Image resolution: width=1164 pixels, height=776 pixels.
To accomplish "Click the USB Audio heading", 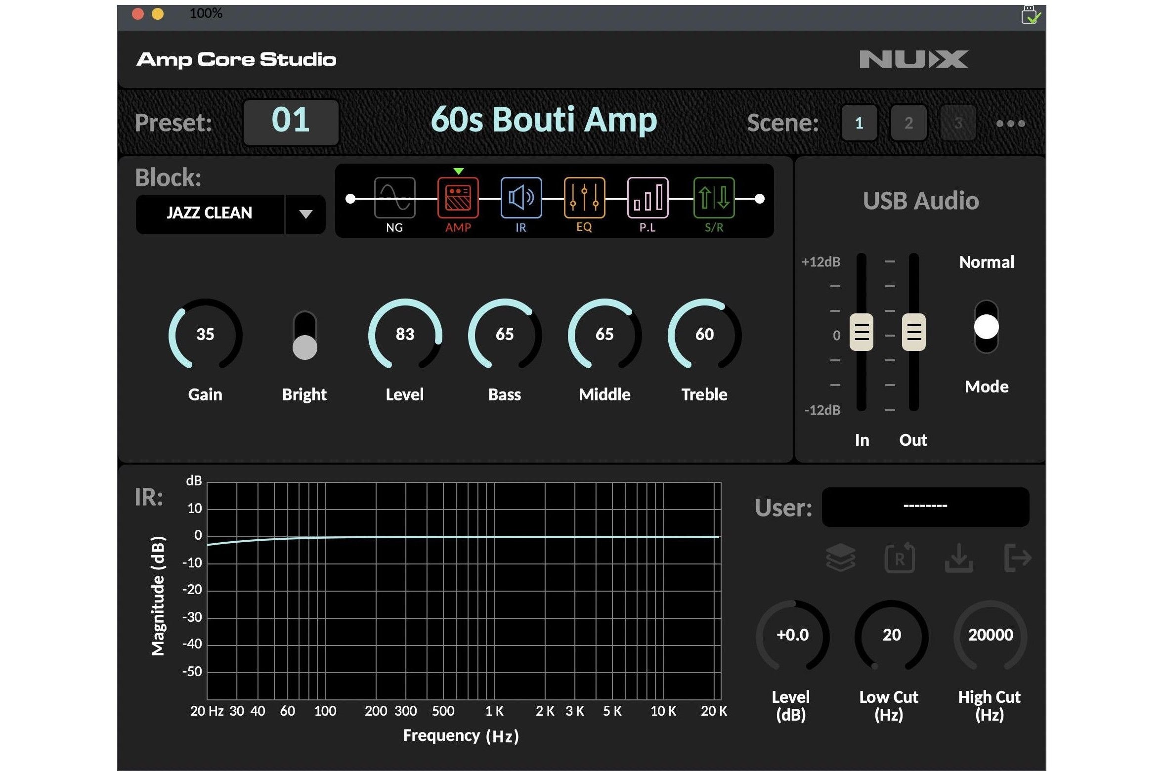I will [920, 201].
